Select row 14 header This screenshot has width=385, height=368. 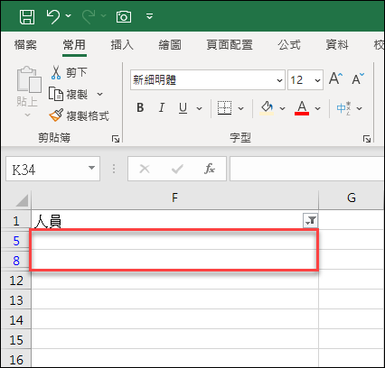coord(16,320)
